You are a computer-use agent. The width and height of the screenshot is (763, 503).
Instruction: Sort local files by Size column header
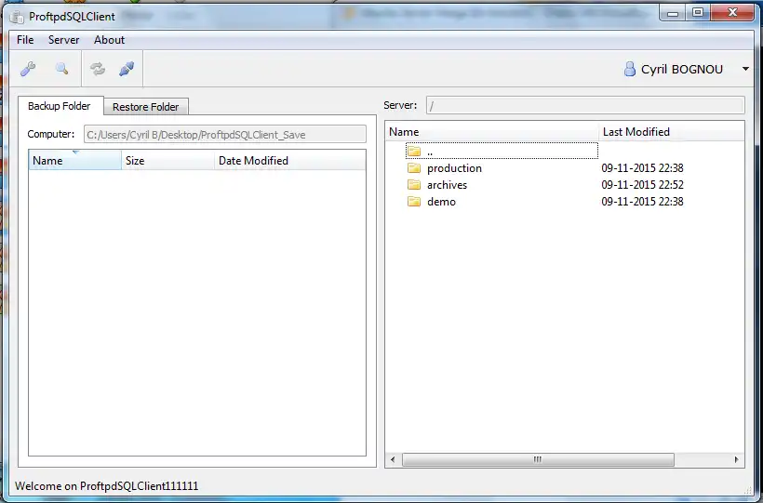[167, 161]
